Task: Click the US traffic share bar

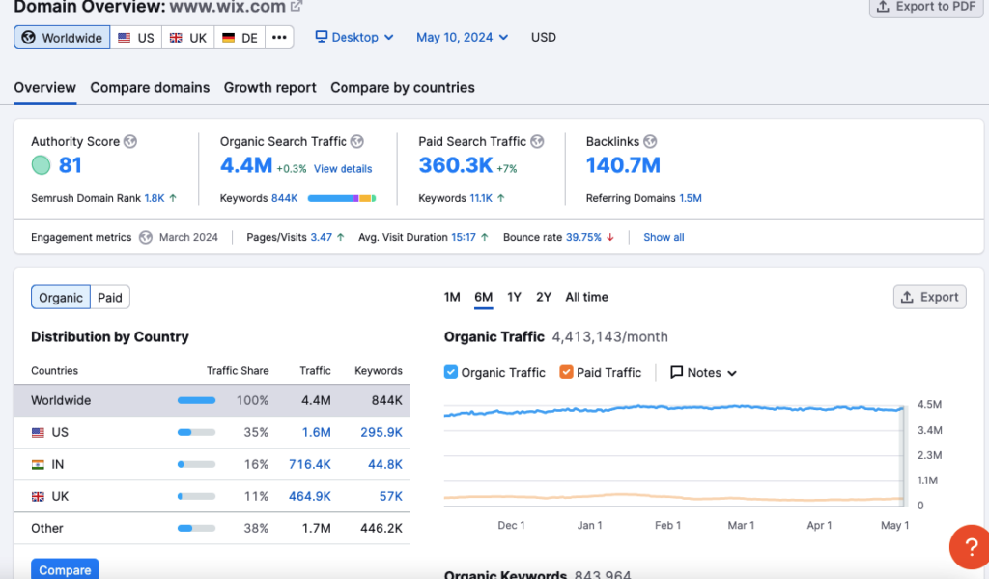Action: point(196,432)
